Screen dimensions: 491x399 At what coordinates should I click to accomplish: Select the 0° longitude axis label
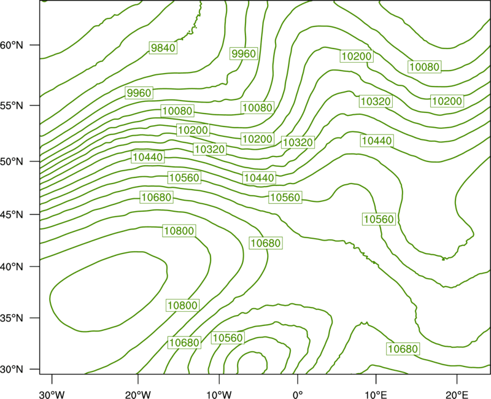tap(298, 395)
